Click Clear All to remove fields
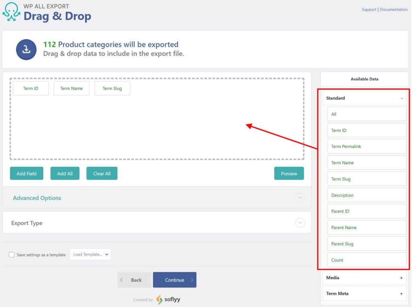The height and width of the screenshot is (307, 412). 102,173
